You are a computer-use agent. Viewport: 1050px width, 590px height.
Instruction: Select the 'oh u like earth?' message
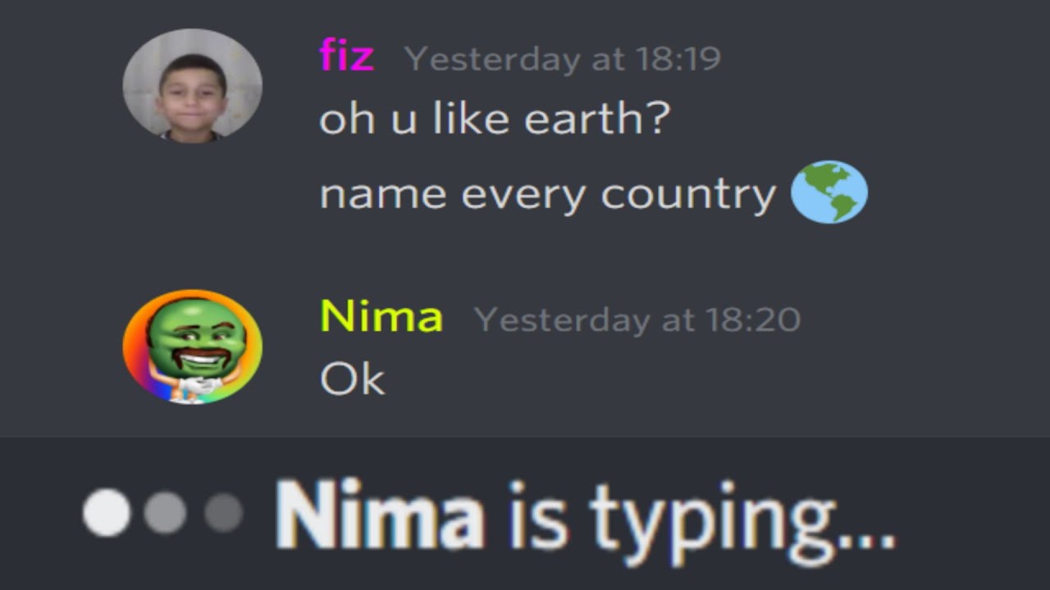pyautogui.click(x=495, y=118)
